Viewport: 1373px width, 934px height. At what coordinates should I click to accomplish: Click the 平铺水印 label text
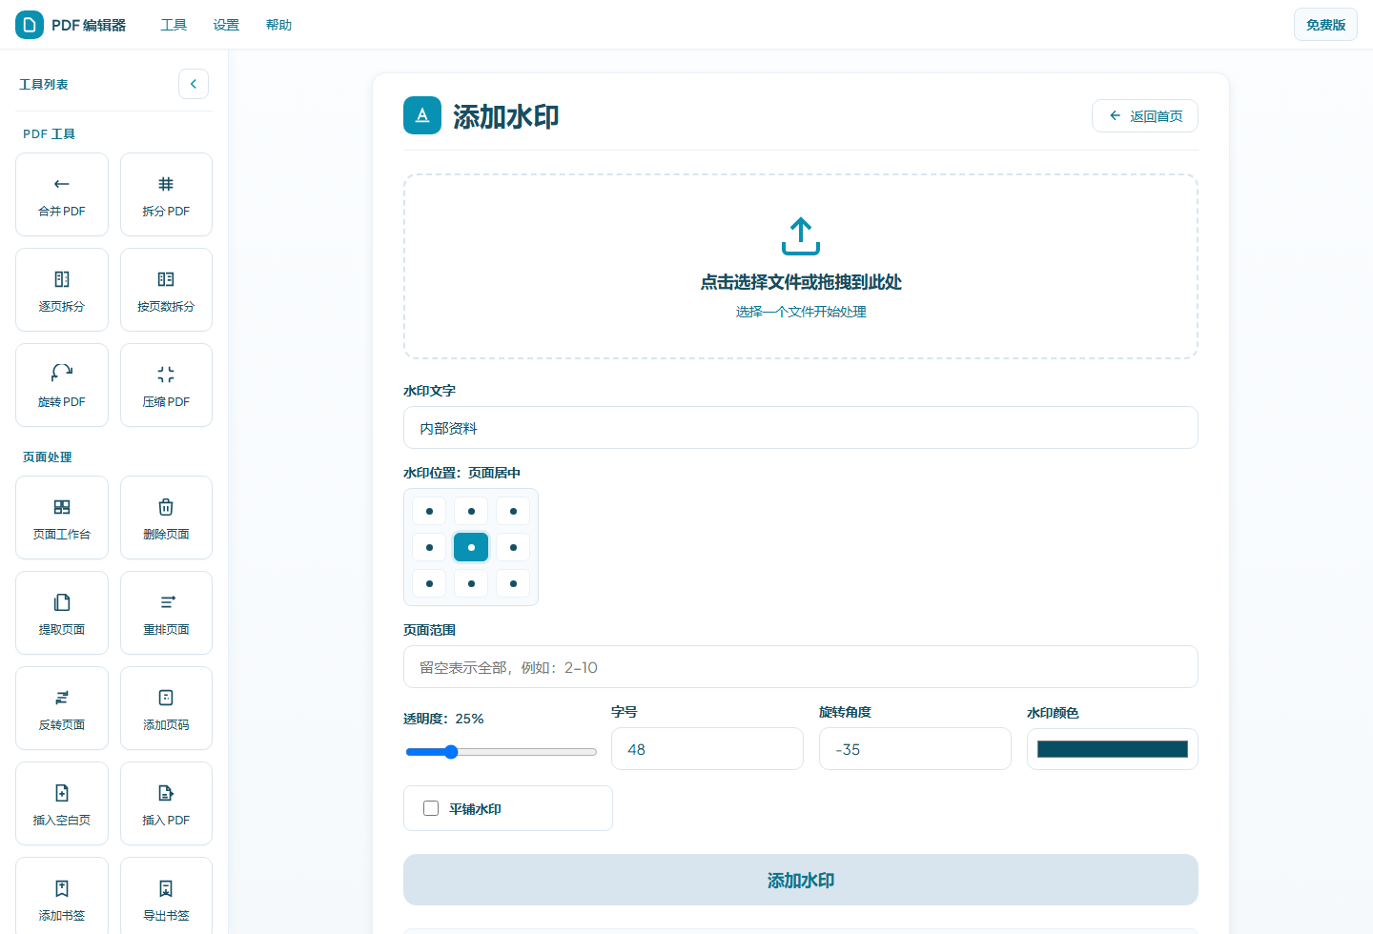click(x=475, y=809)
